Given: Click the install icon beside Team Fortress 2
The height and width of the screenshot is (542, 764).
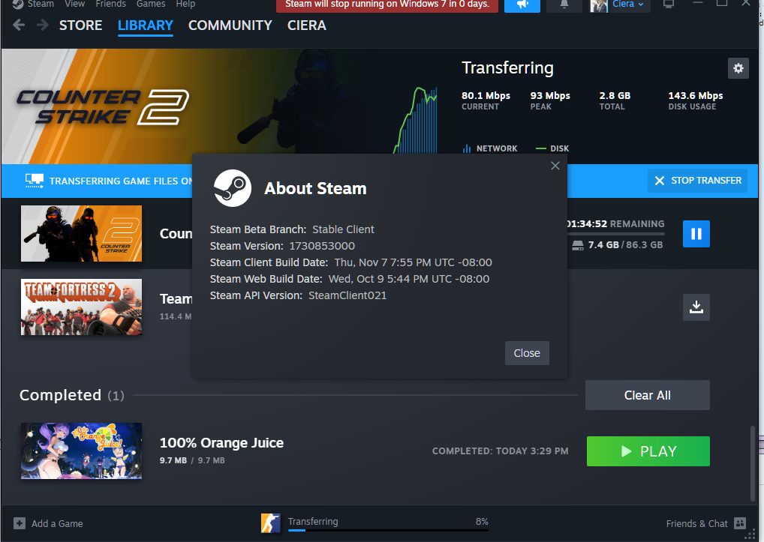Looking at the screenshot, I should 696,307.
